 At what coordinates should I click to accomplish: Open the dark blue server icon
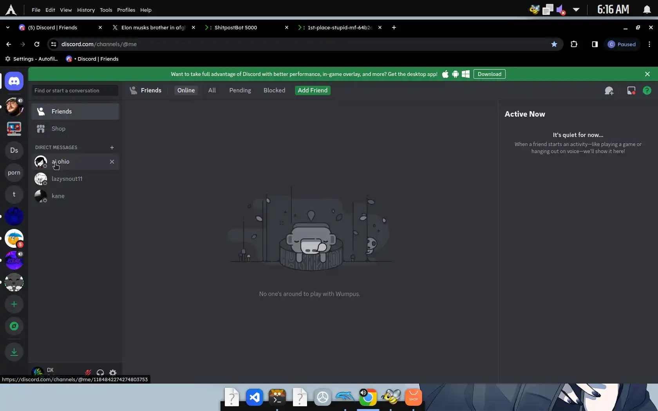pos(14,216)
